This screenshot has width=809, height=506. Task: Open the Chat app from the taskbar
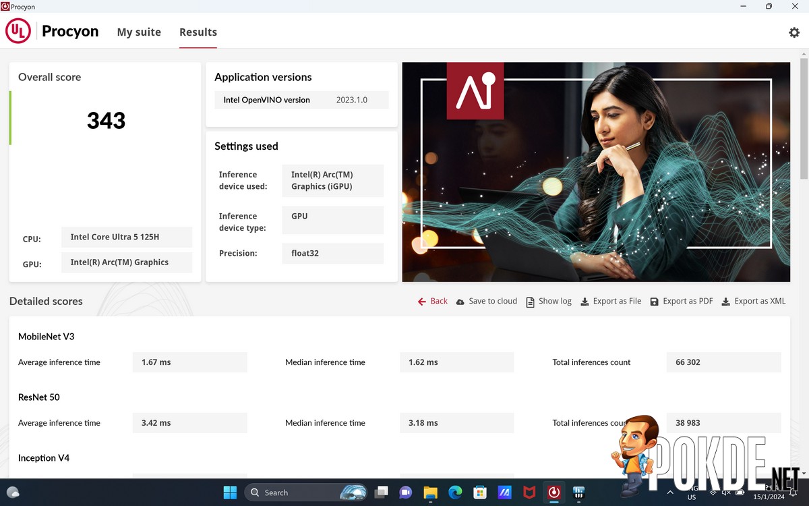pyautogui.click(x=406, y=493)
